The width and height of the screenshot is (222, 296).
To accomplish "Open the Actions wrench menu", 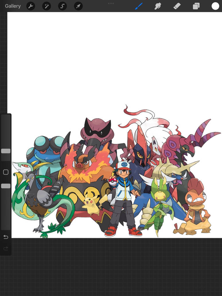I will 31,6.
